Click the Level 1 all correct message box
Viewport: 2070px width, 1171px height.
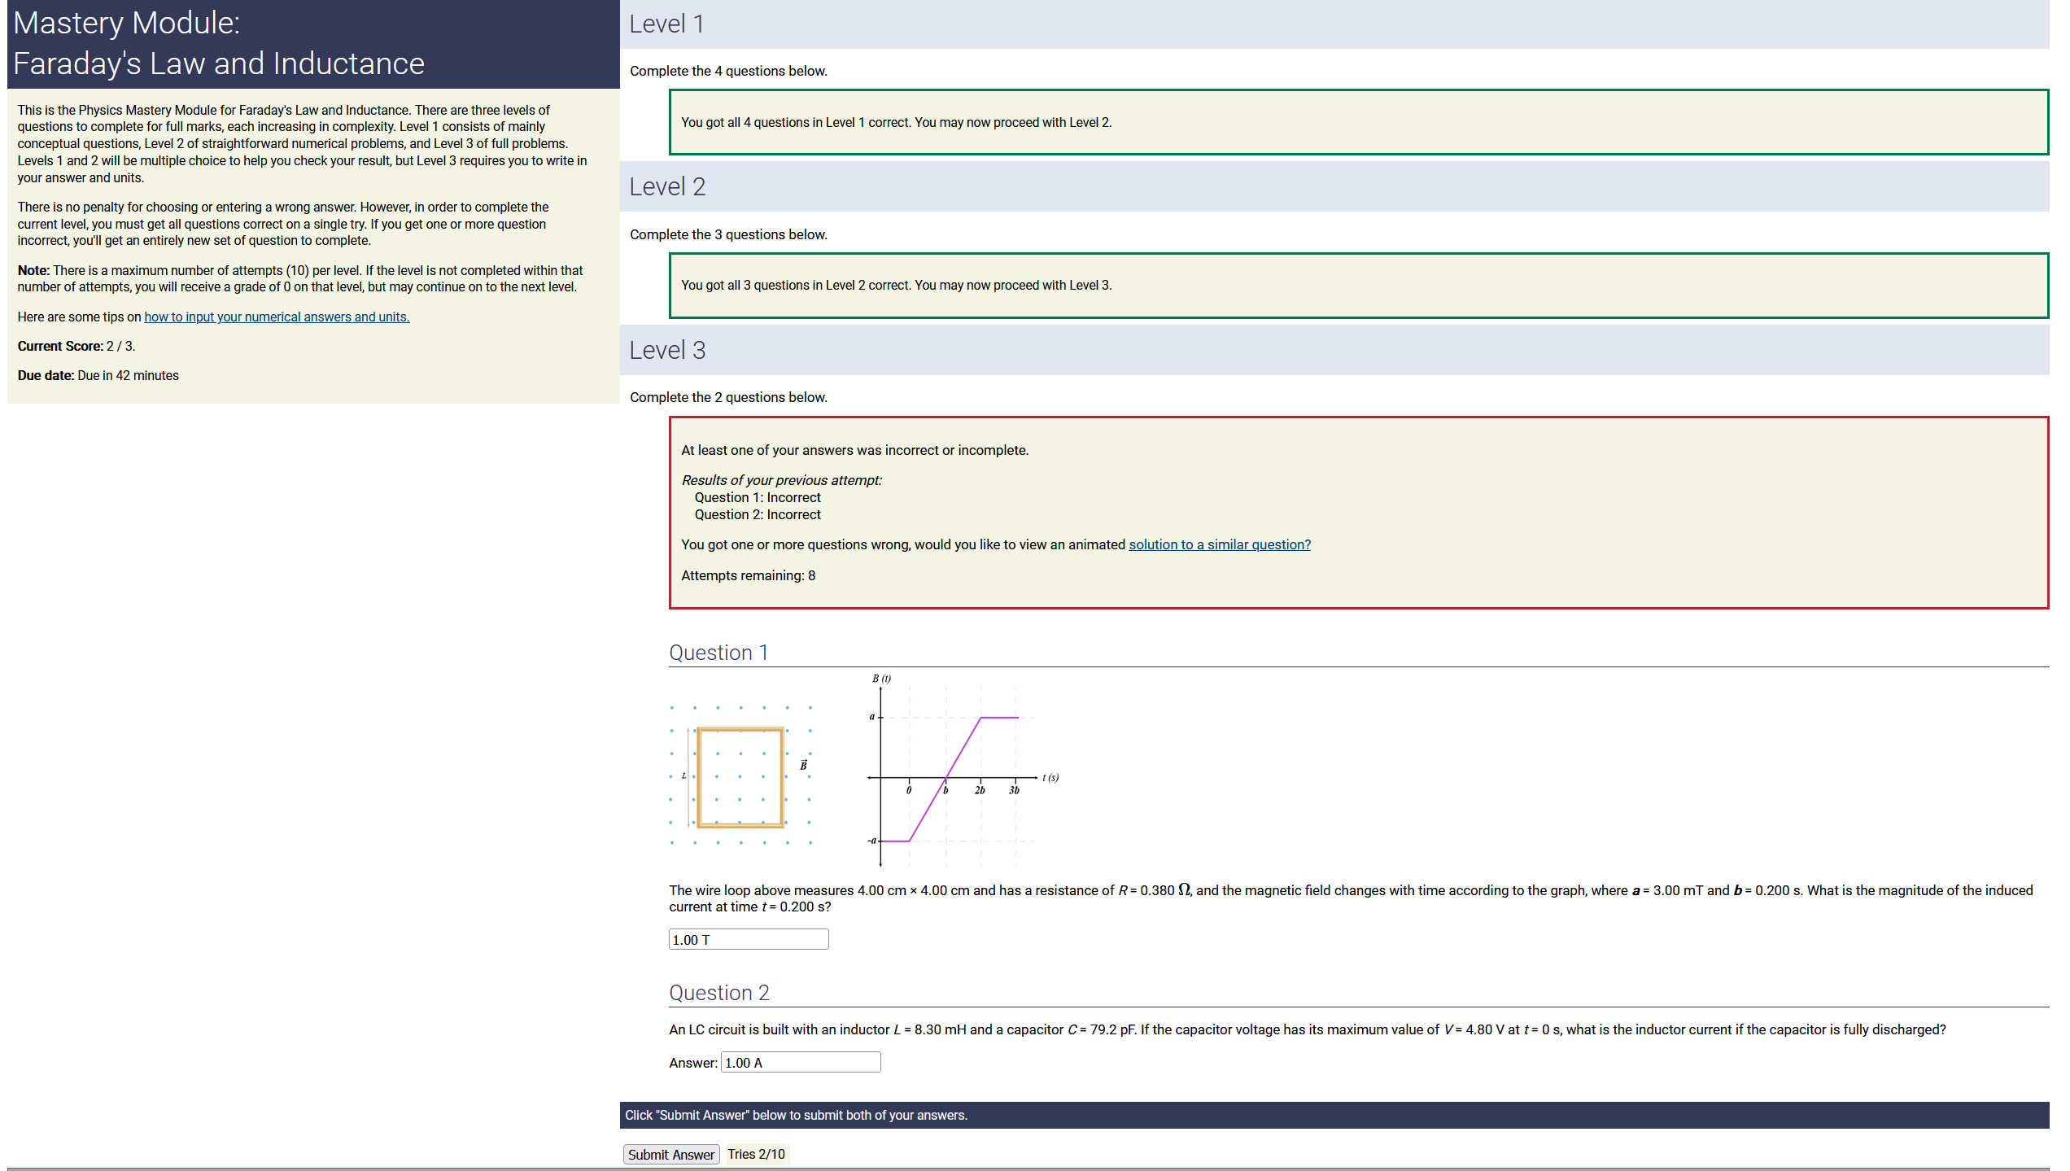click(x=1357, y=122)
